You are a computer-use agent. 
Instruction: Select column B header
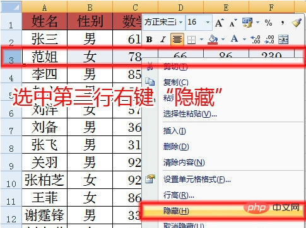point(90,7)
